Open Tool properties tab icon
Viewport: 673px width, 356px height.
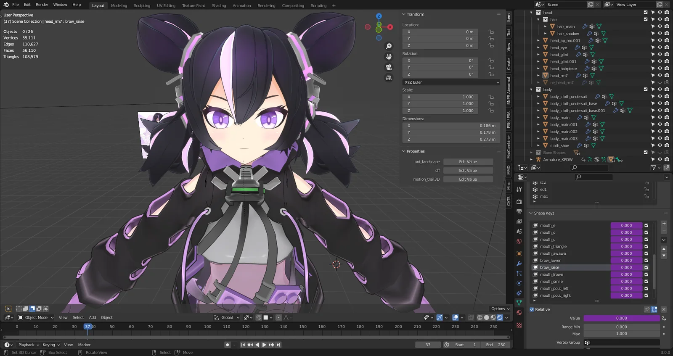pyautogui.click(x=519, y=189)
